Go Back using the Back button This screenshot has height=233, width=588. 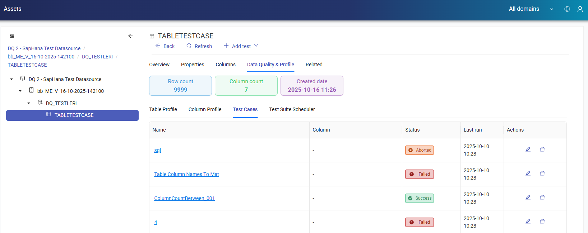[x=165, y=46]
